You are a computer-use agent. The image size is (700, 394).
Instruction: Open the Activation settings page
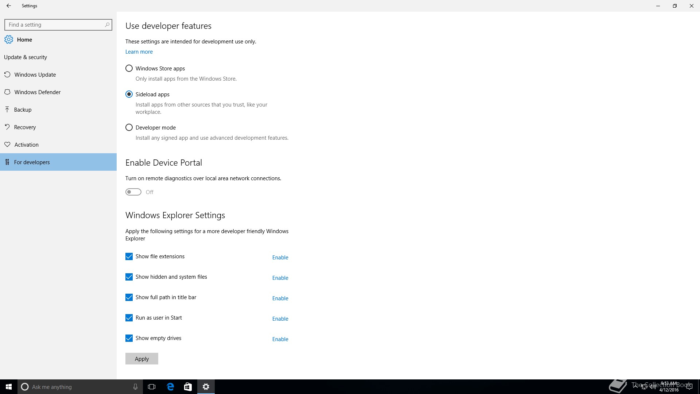click(x=58, y=144)
